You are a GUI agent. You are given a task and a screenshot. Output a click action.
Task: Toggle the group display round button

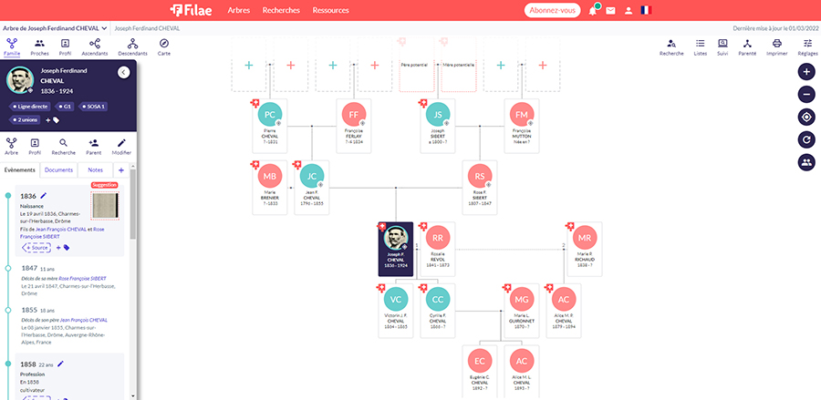(806, 162)
